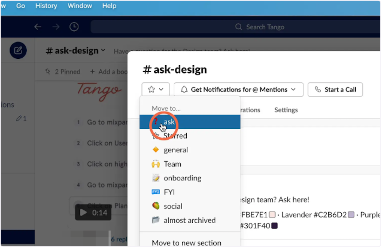Move channel to the social section
The image size is (381, 247).
click(x=190, y=206)
